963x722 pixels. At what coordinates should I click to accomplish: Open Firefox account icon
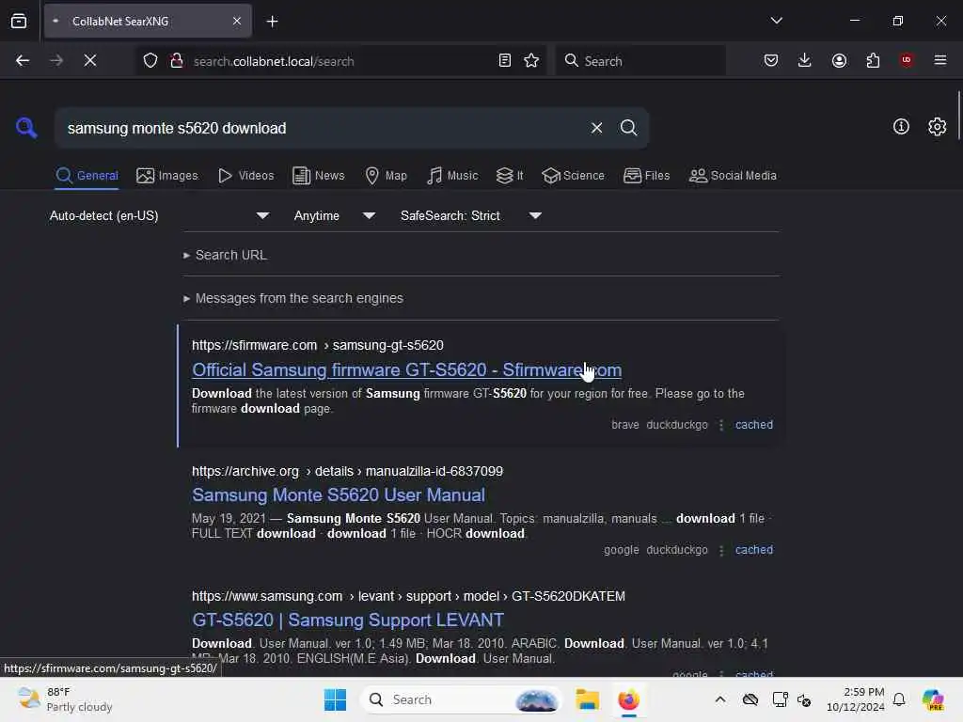[x=839, y=60]
